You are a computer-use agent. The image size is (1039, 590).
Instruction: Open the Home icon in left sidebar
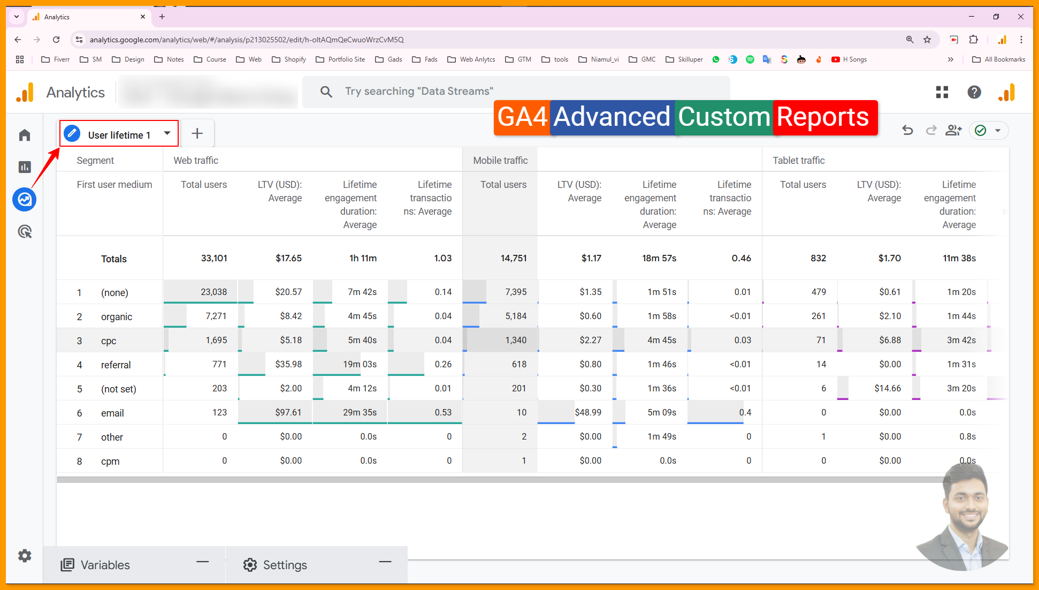pos(25,135)
